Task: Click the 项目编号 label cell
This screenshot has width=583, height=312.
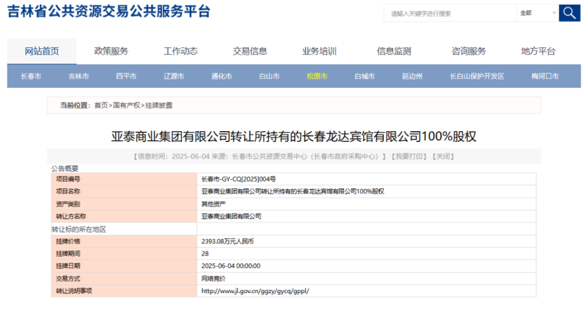Action: click(x=124, y=179)
